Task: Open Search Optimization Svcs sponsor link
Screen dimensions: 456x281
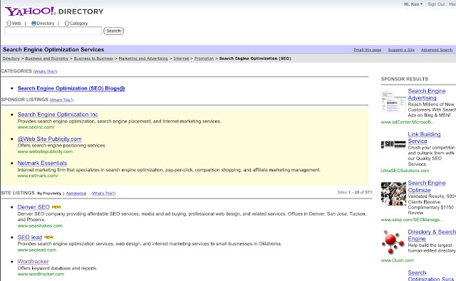Action: point(430,276)
